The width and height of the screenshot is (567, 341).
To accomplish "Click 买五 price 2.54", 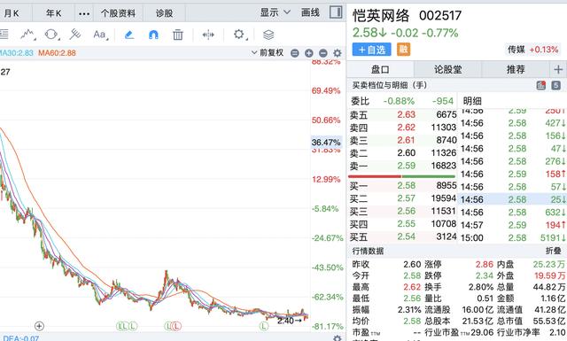I will click(406, 236).
